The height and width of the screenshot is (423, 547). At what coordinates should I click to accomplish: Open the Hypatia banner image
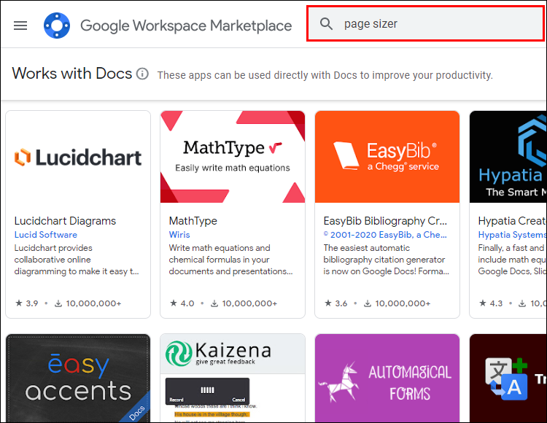tap(508, 157)
